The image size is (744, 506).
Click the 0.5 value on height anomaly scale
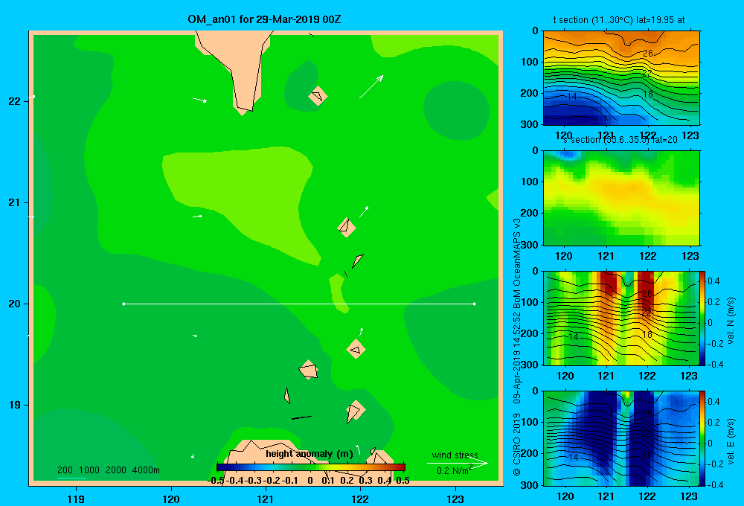[x=403, y=481]
